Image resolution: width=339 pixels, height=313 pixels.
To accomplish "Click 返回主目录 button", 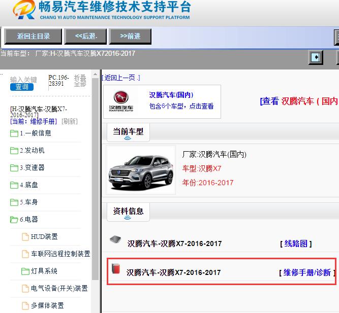I will coord(33,36).
